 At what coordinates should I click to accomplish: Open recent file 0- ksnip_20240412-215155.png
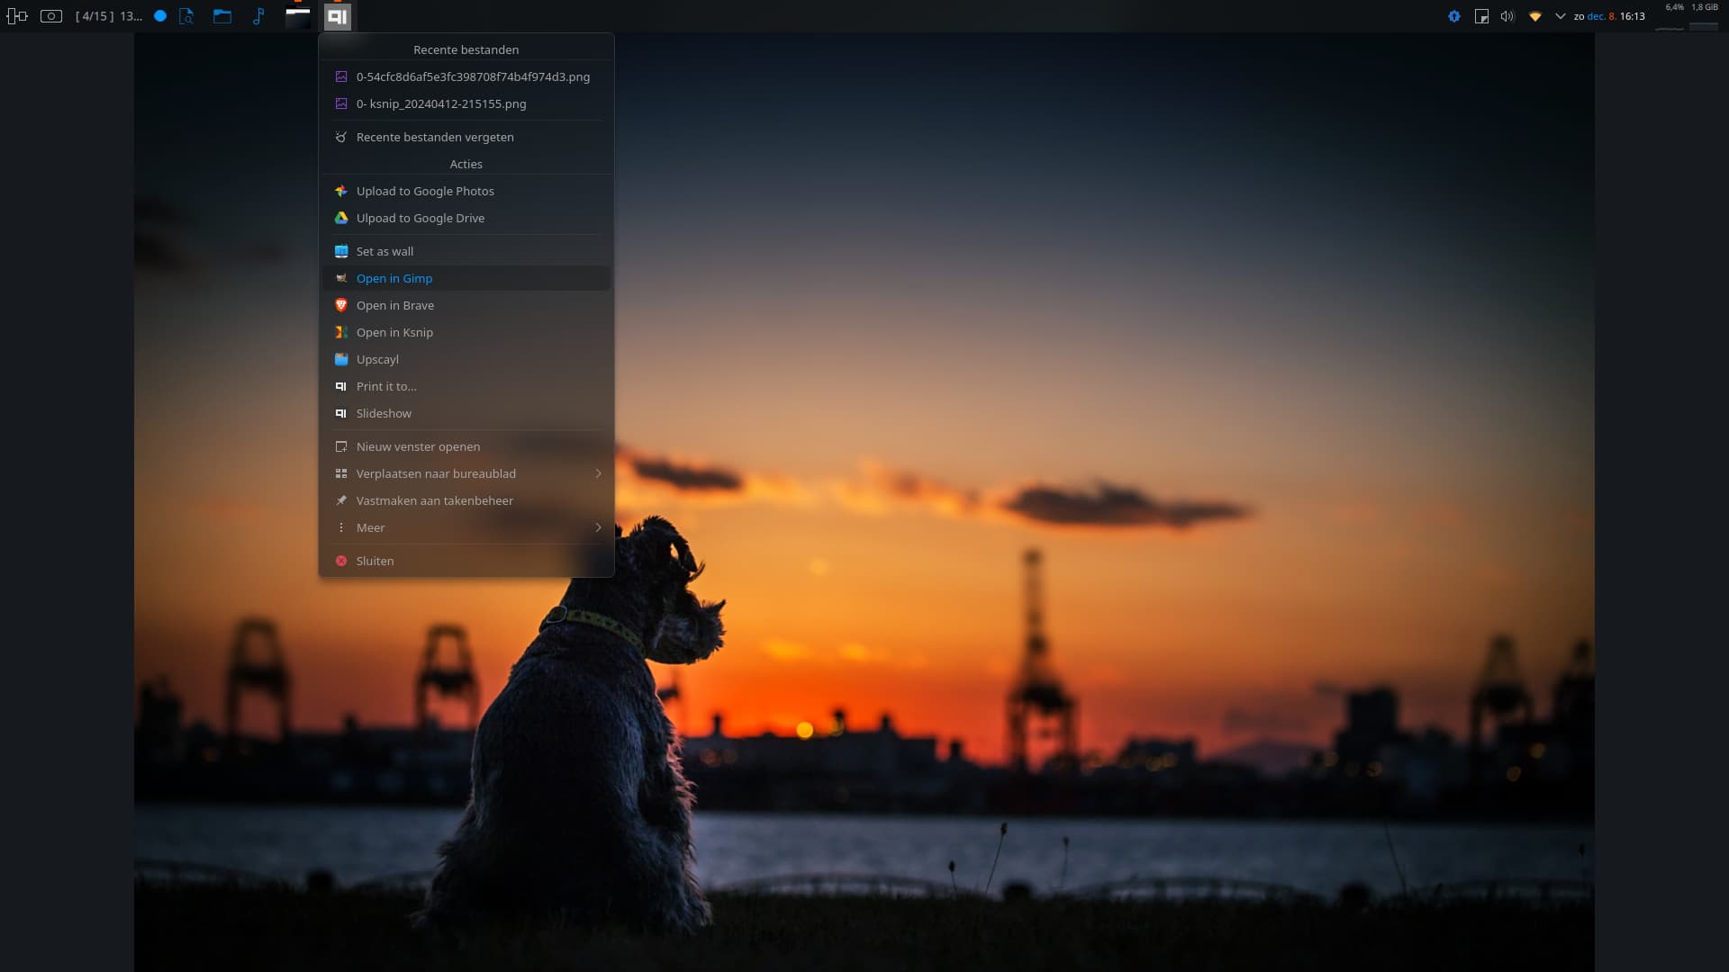(441, 103)
